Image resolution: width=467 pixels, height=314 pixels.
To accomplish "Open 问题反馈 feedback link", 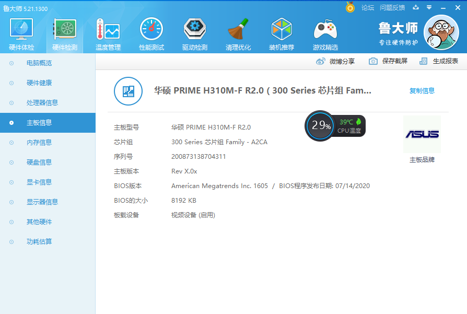I will coord(392,8).
